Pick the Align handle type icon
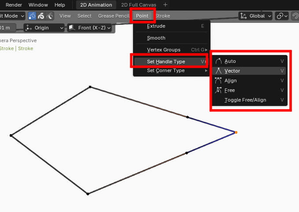Screen dimensions: 299x212 pos(218,80)
